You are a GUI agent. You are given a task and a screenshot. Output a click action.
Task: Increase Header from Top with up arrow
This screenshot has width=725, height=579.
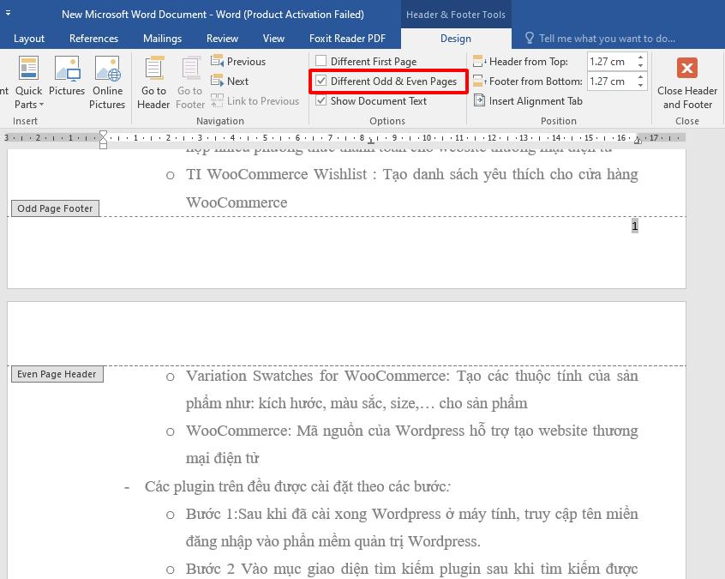(x=638, y=57)
